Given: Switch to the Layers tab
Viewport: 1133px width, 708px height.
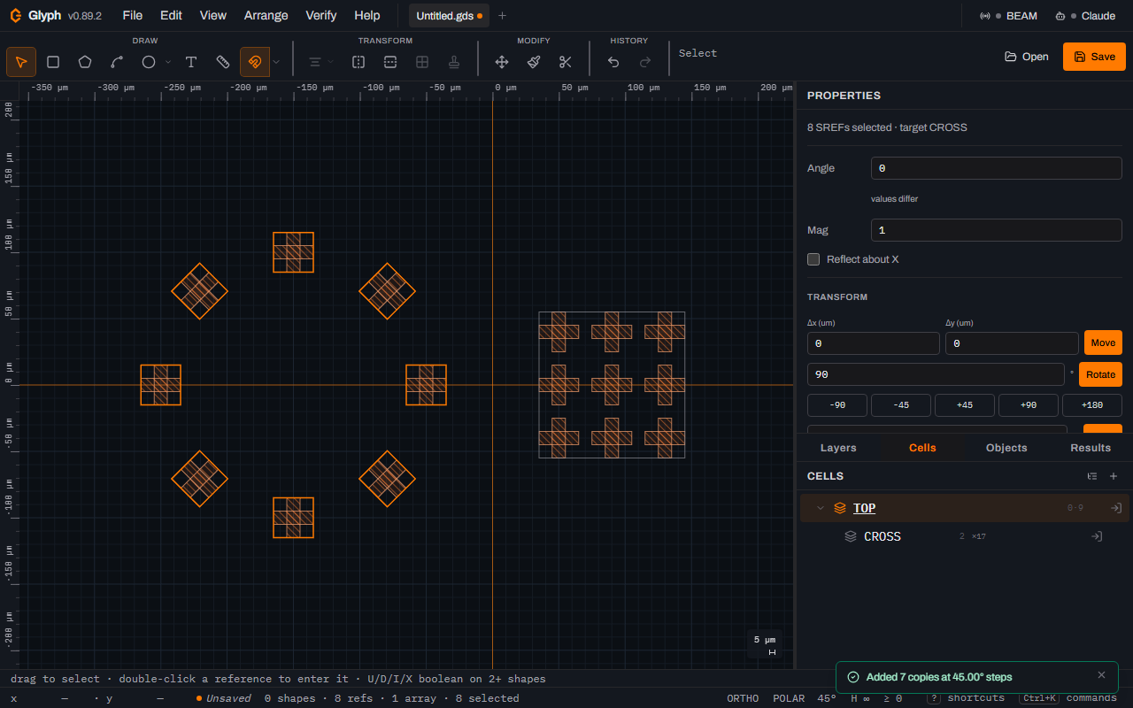Looking at the screenshot, I should (x=838, y=448).
